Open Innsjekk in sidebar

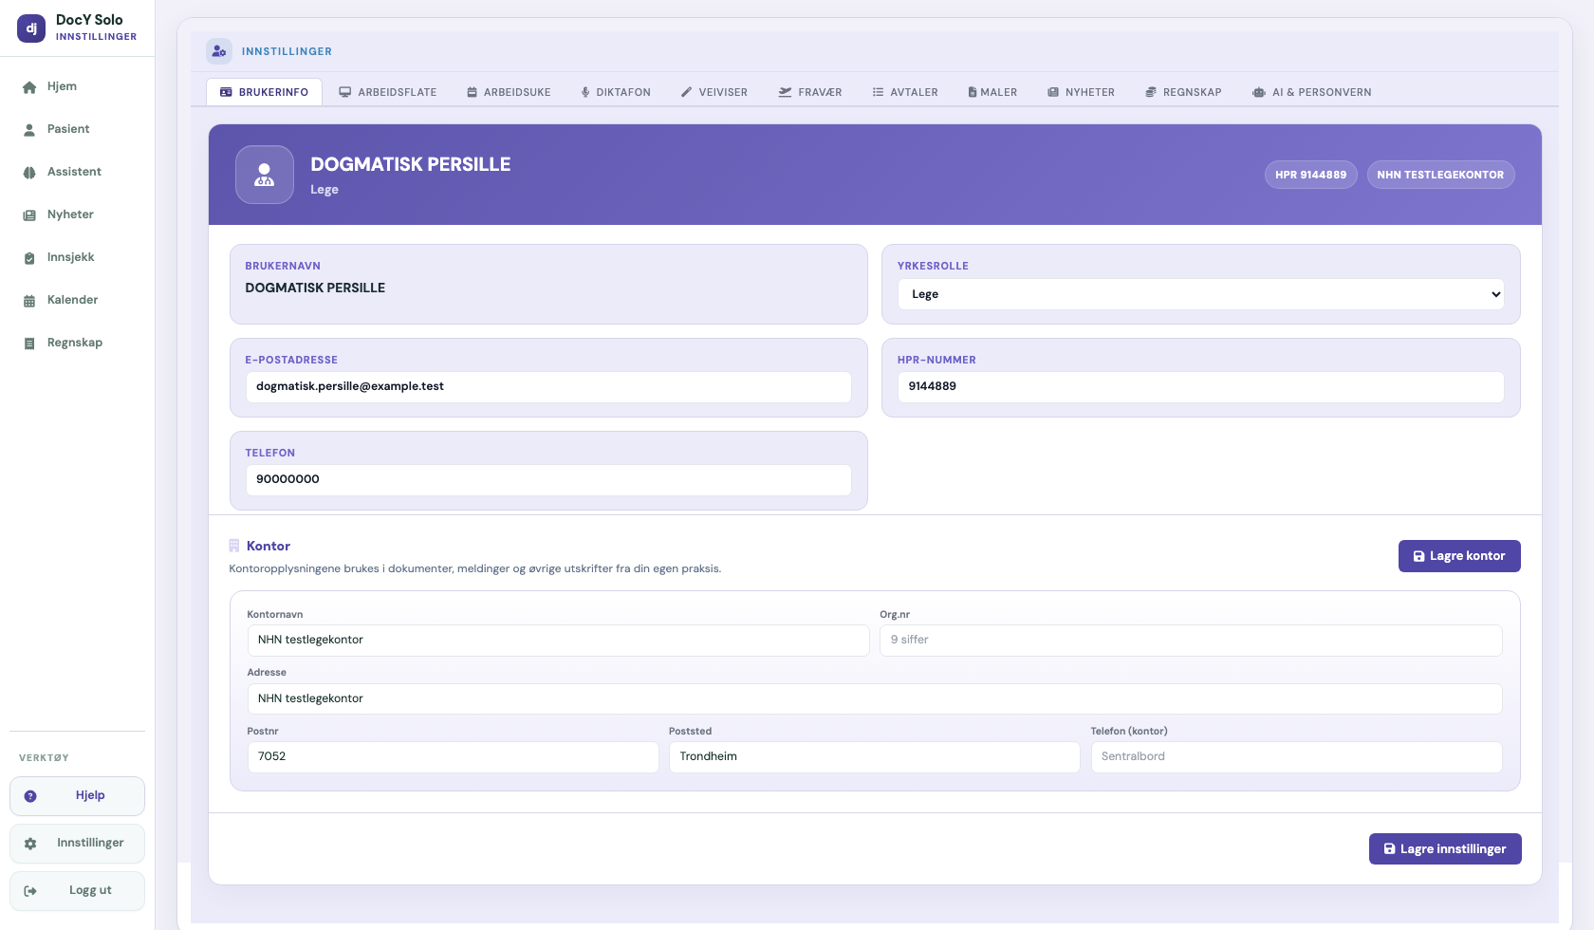click(x=77, y=257)
